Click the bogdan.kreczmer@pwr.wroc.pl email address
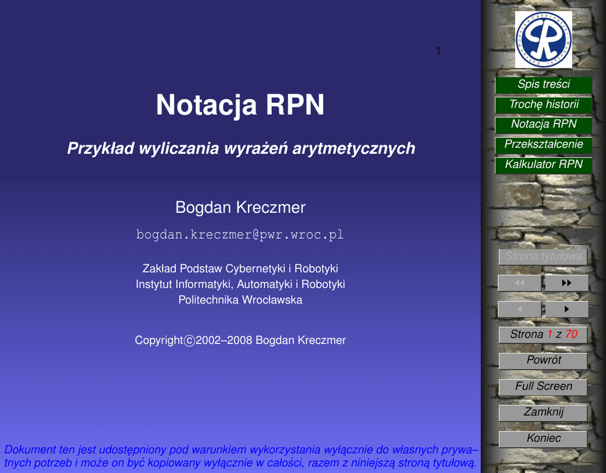The width and height of the screenshot is (606, 473). click(240, 235)
